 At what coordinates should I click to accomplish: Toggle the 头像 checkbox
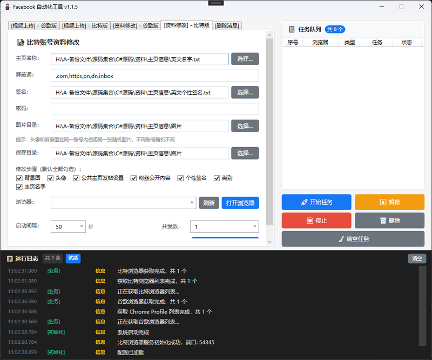(x=50, y=178)
